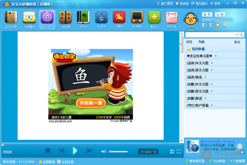The image size is (247, 165).
Task: Click the 找朋友 find friends label
Action: pos(7,152)
